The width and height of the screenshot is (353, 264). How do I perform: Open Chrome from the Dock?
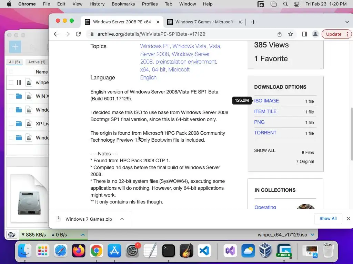coord(97,251)
